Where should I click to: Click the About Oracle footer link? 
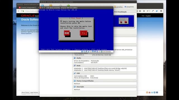coord(25,92)
